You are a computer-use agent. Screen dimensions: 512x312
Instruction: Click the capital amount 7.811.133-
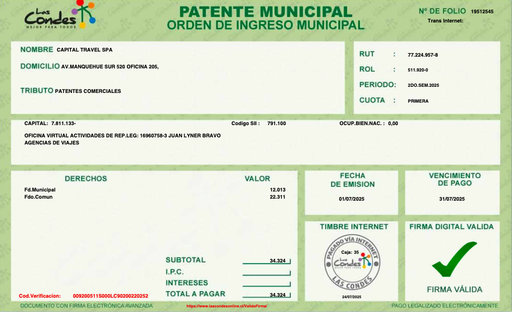[x=63, y=124]
